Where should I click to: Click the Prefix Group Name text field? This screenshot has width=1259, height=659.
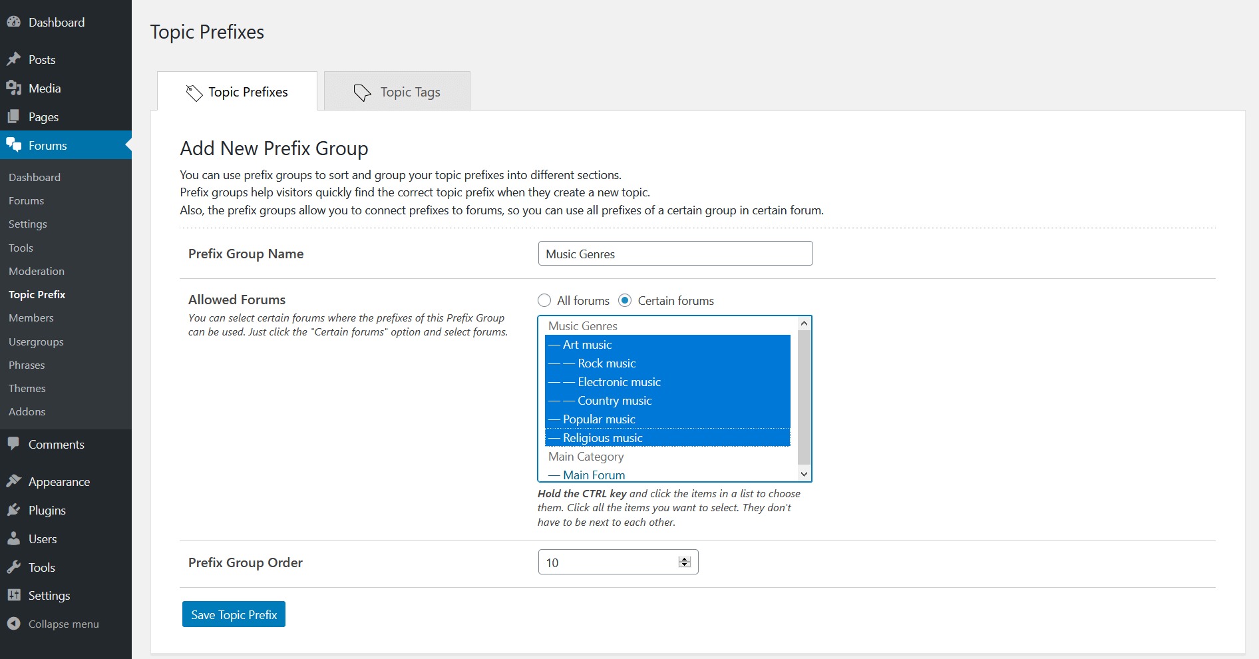(x=675, y=254)
